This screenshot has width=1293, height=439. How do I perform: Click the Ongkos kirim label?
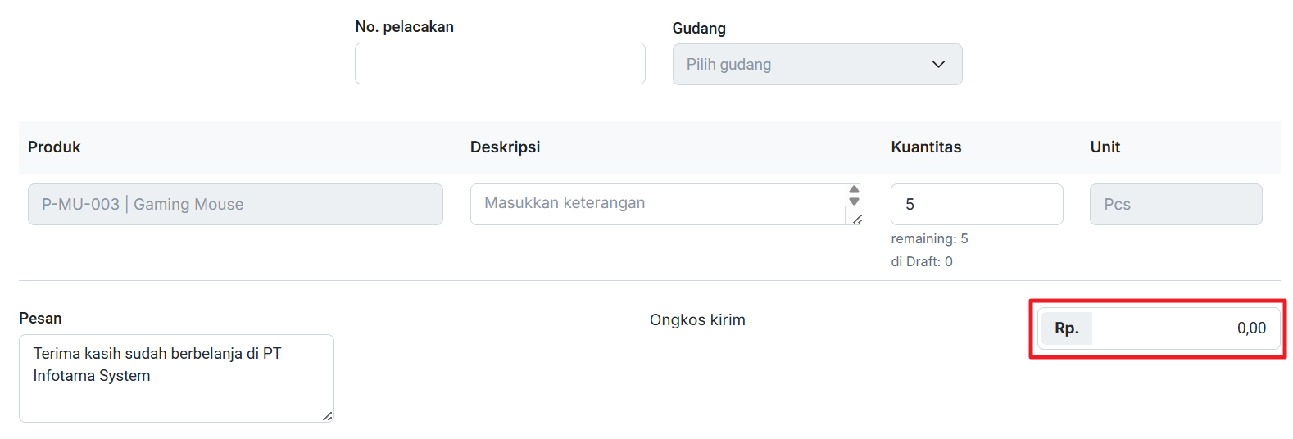pos(697,320)
